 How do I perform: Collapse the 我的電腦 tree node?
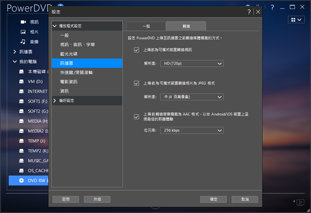coord(15,61)
